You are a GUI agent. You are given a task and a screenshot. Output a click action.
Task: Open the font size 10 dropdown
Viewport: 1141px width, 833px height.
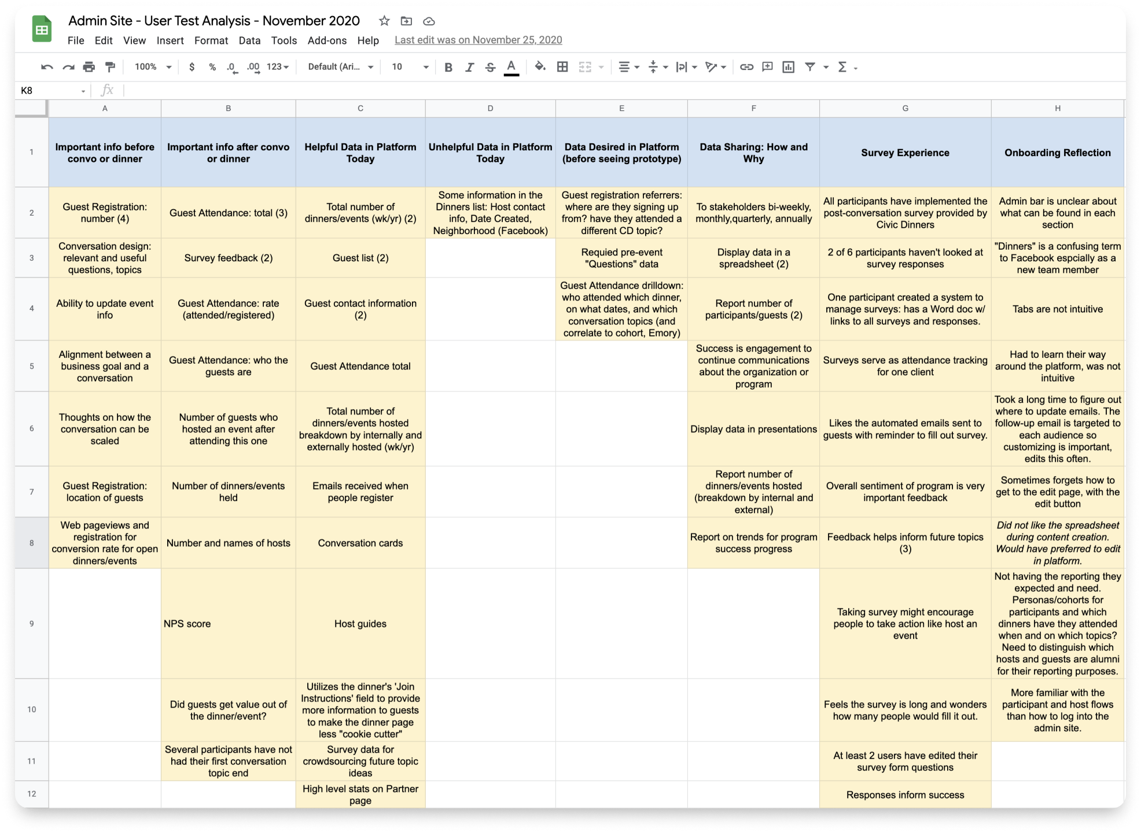[x=410, y=67]
